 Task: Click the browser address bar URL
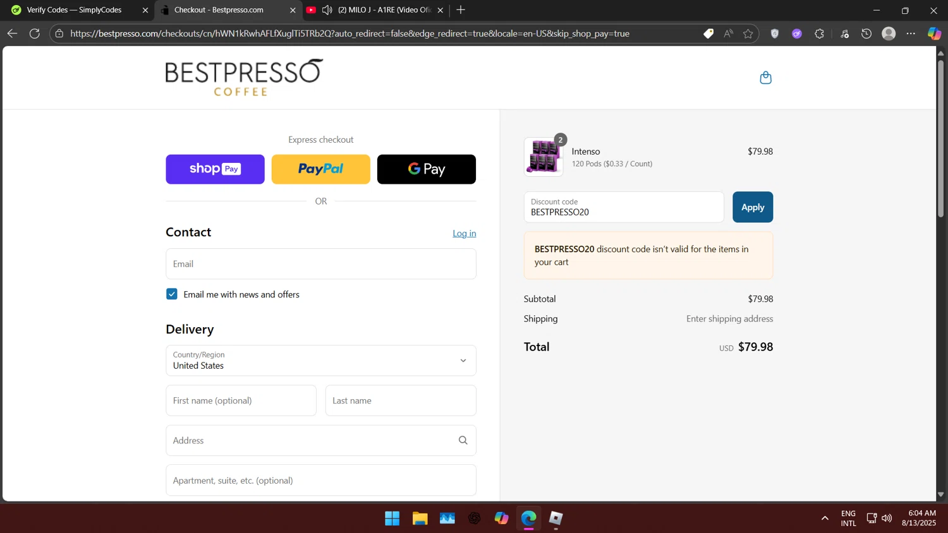click(x=349, y=33)
